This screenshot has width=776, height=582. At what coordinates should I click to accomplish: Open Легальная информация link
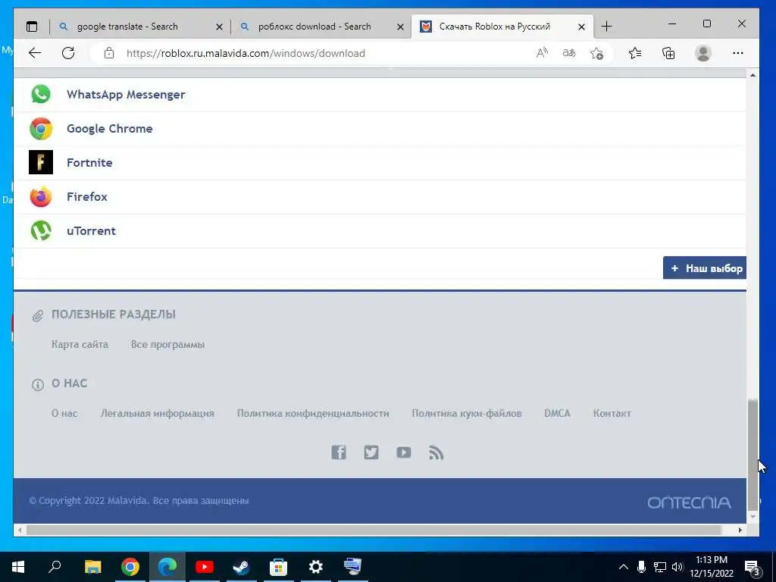click(x=158, y=413)
